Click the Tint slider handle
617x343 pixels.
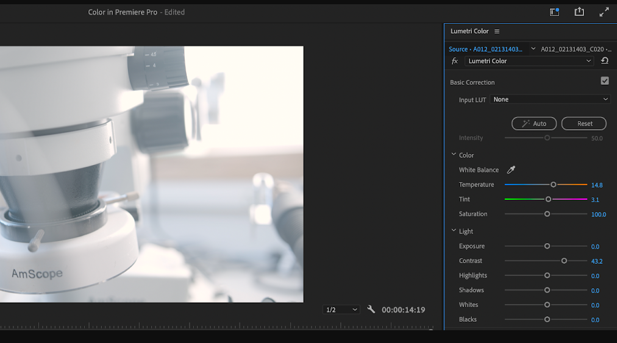tap(548, 199)
